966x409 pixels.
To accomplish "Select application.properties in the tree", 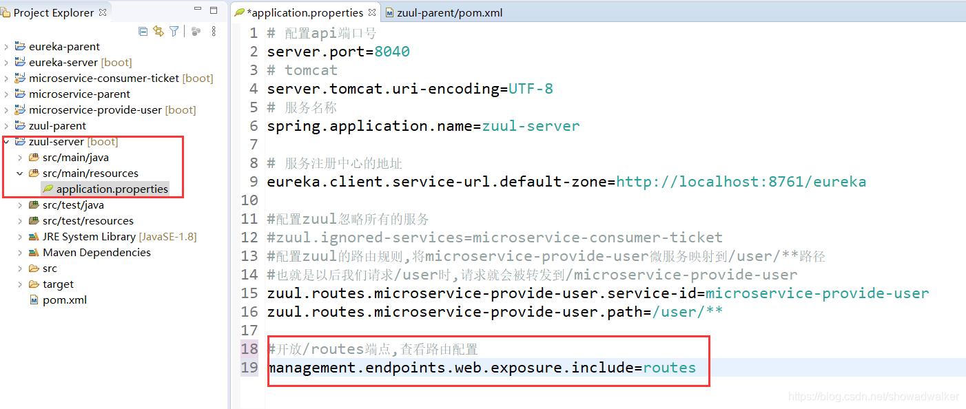I will click(112, 189).
